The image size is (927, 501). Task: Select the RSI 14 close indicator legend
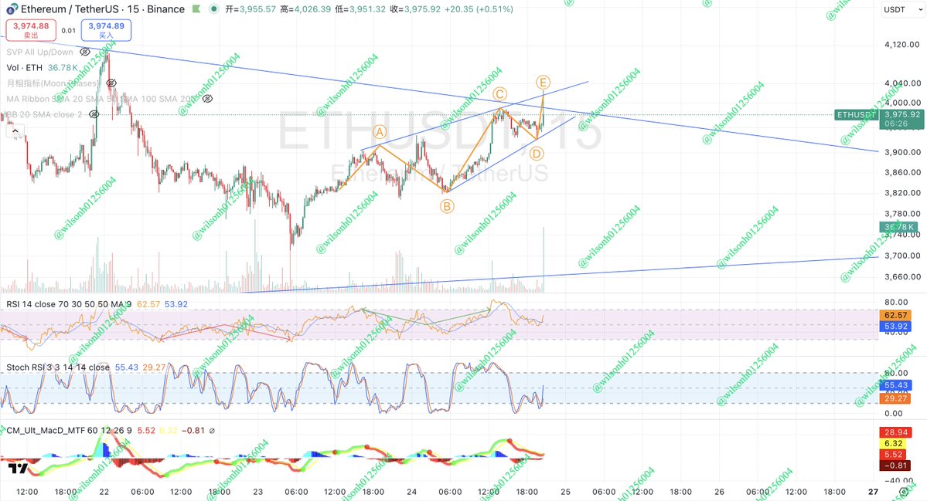click(x=69, y=304)
